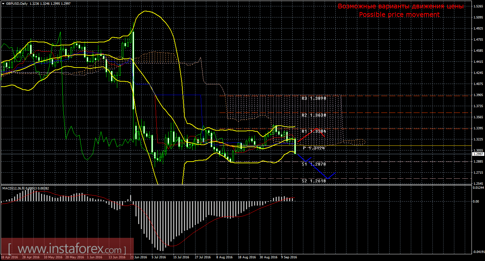Click the 0.00 level on MACD scale
This screenshot has height=261, width=485.
click(476, 202)
